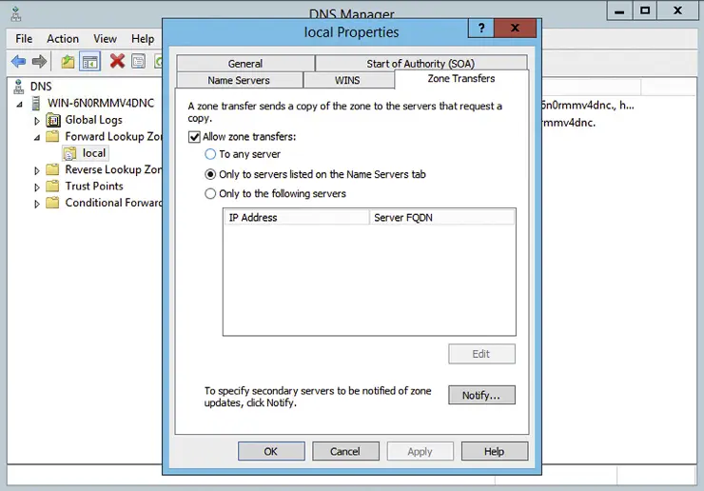
Task: Click the Notify... button
Action: point(481,395)
